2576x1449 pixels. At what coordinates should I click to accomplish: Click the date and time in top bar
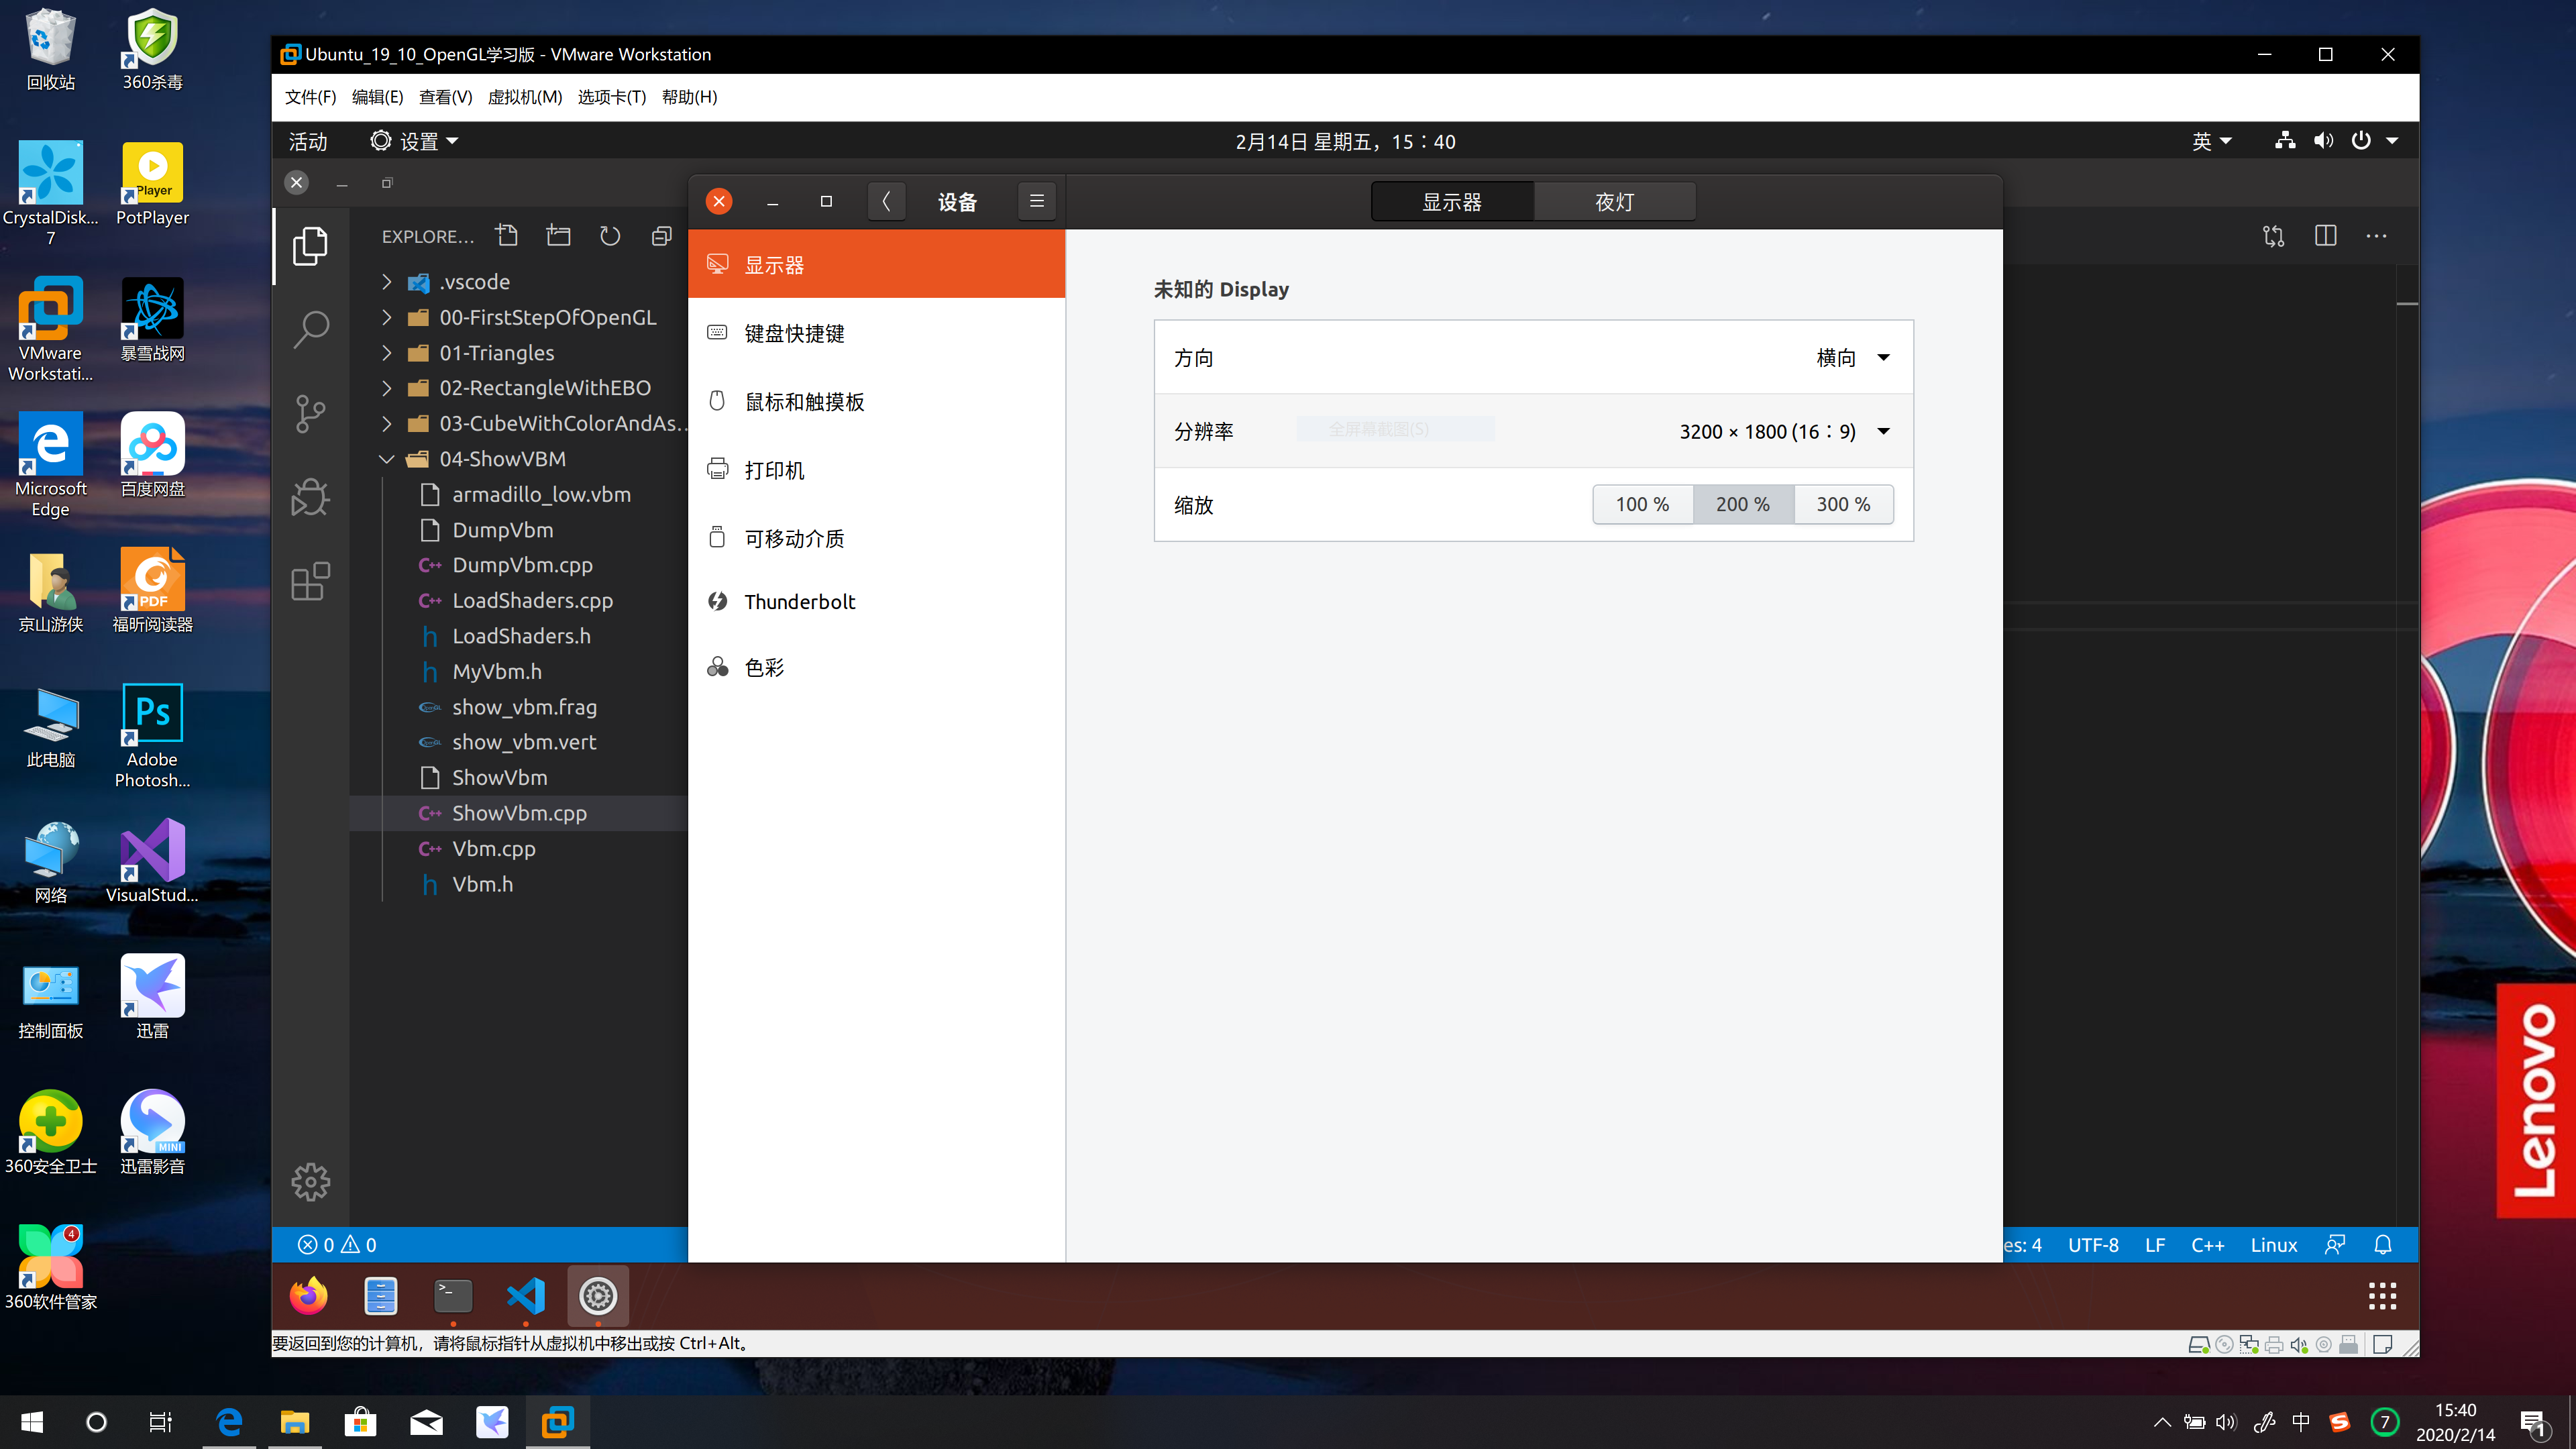pyautogui.click(x=1345, y=141)
